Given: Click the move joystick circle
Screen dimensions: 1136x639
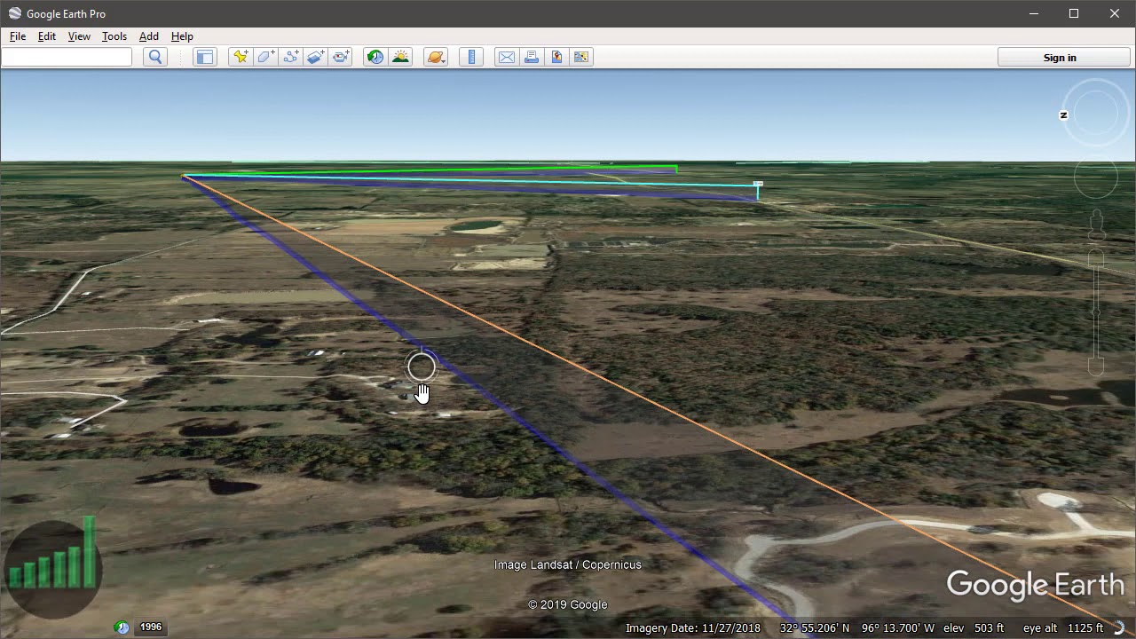Looking at the screenshot, I should click(1096, 178).
